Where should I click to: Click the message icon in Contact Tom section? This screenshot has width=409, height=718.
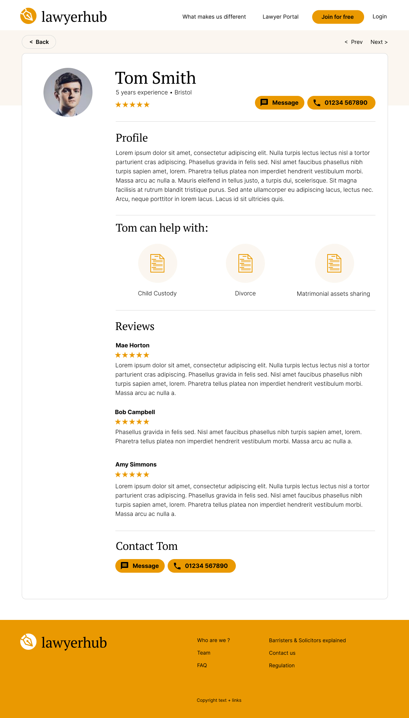pyautogui.click(x=125, y=566)
